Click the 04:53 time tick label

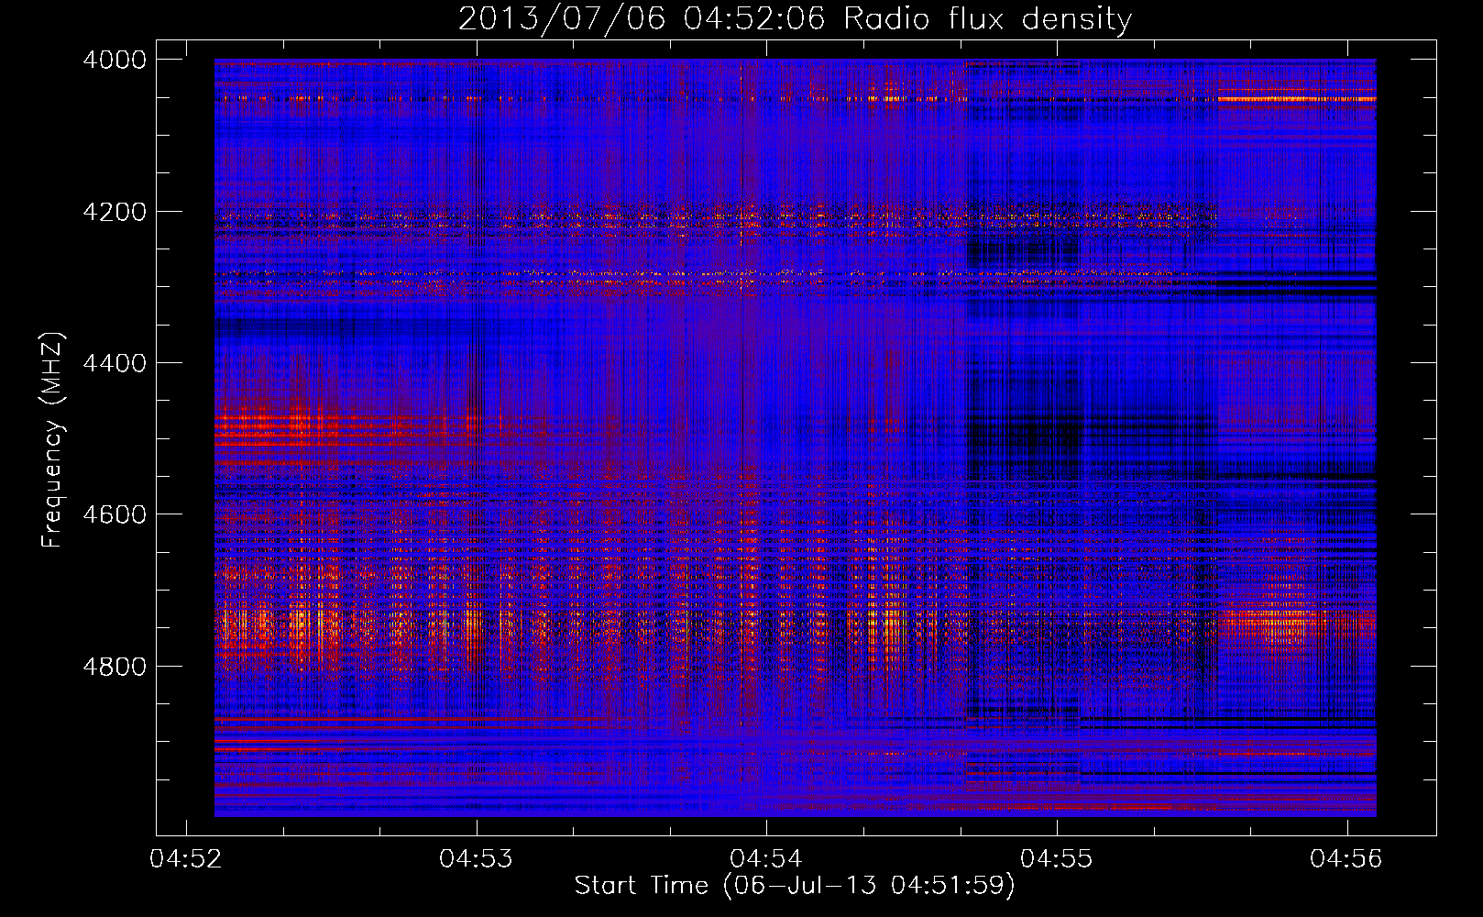pyautogui.click(x=476, y=858)
